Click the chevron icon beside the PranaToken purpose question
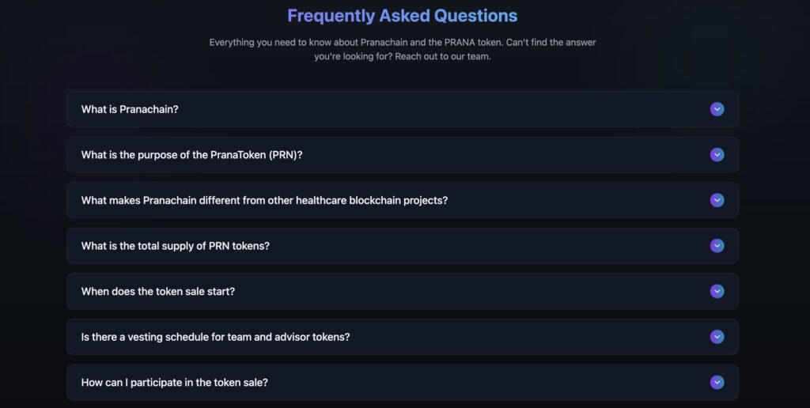The image size is (810, 408). coord(717,155)
